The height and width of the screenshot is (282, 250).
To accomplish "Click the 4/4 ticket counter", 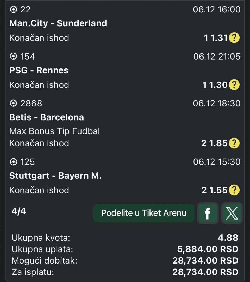I will (x=19, y=211).
